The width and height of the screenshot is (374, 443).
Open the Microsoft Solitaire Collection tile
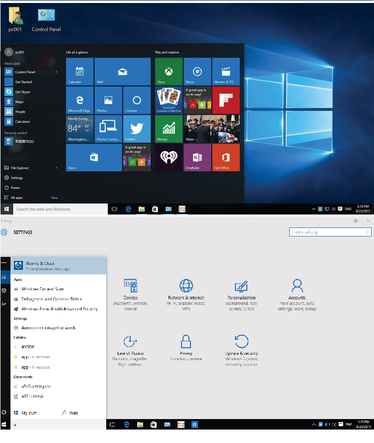(169, 100)
